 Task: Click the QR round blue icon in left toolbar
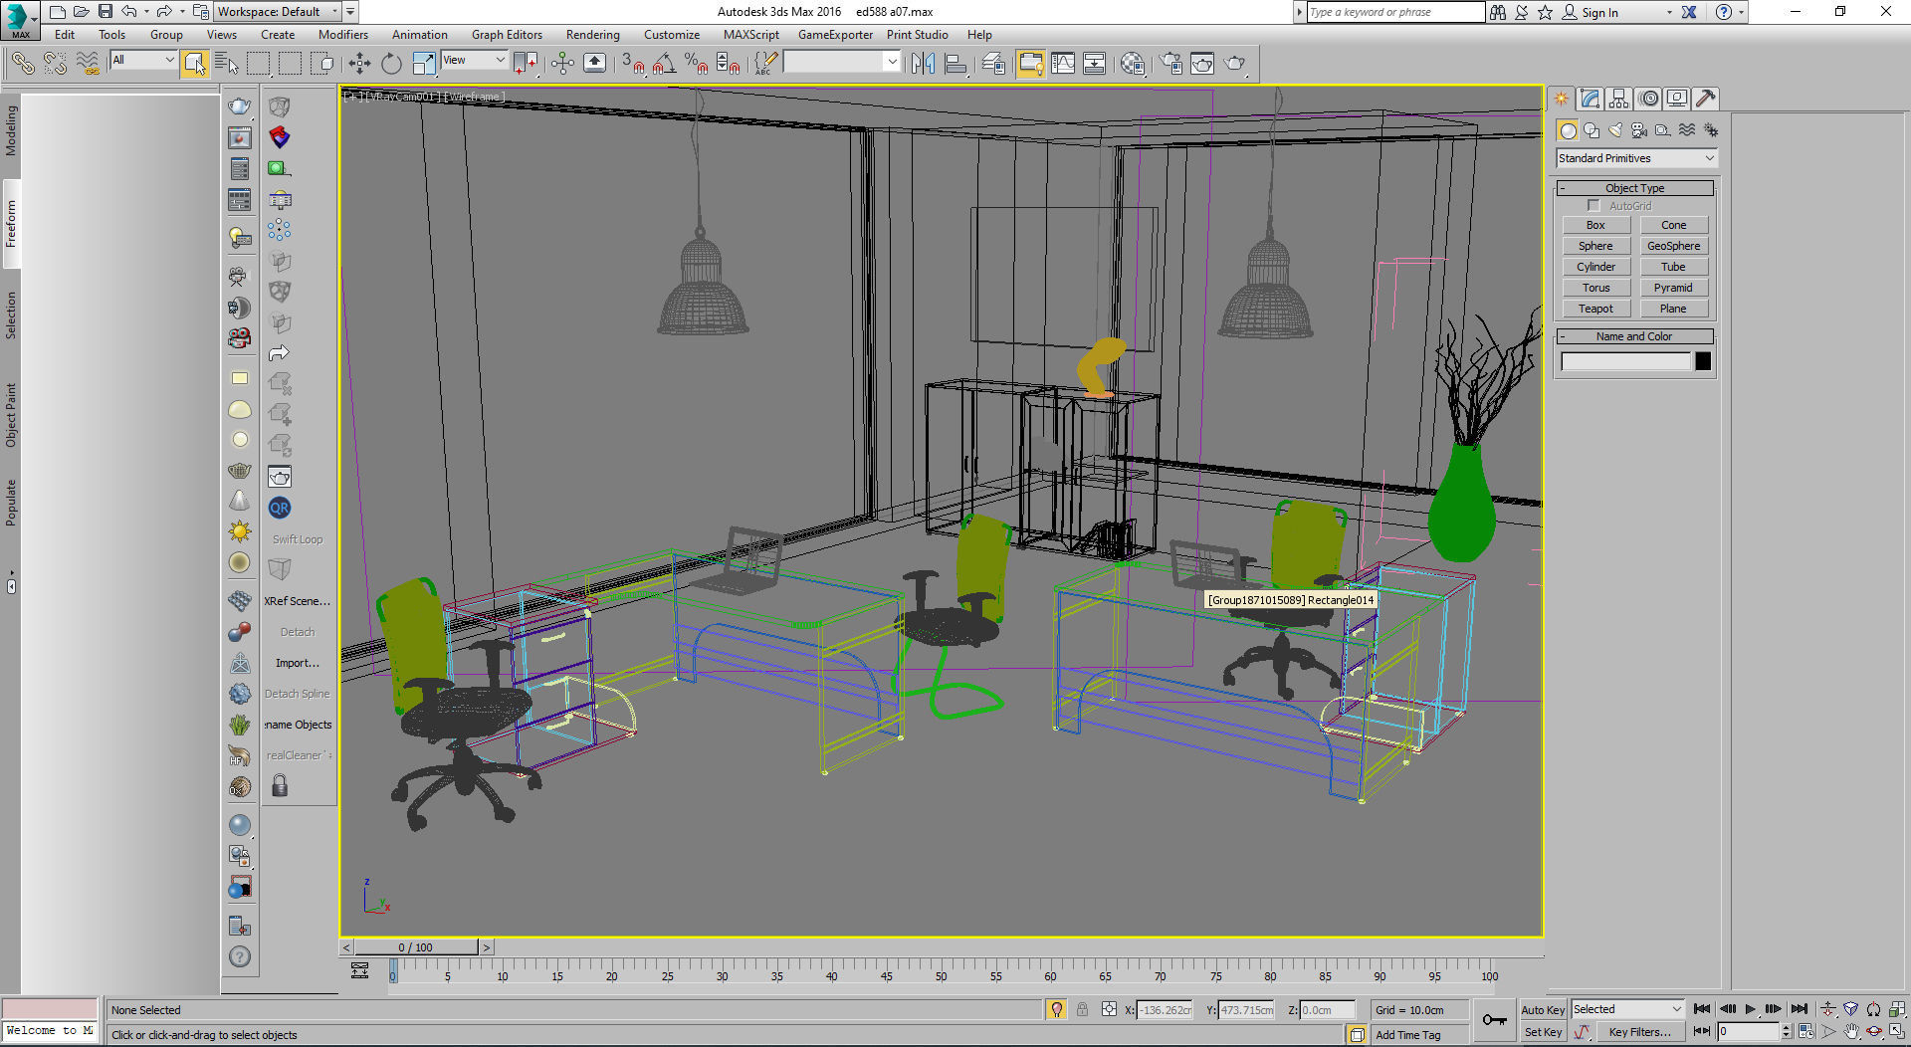pyautogui.click(x=280, y=508)
